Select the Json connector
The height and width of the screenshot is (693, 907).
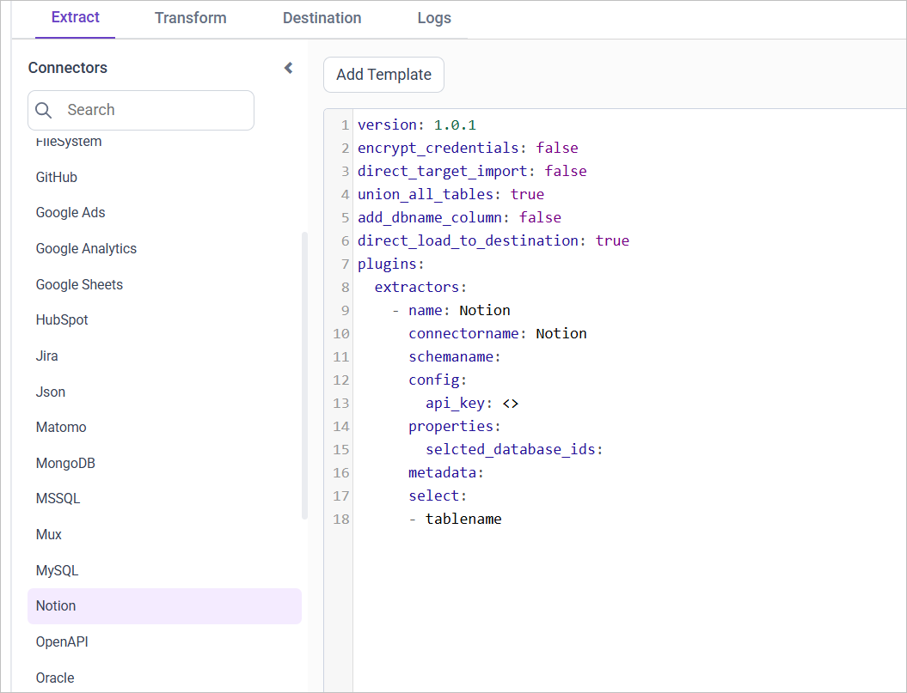50,392
